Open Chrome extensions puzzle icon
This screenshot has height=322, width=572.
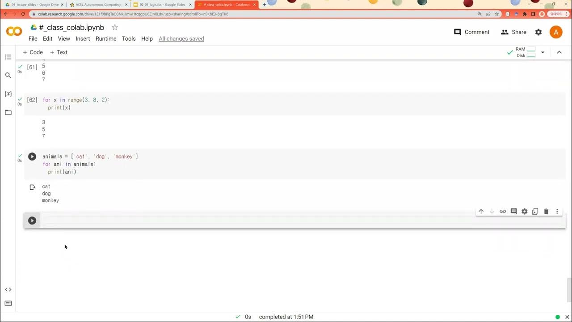click(x=525, y=14)
